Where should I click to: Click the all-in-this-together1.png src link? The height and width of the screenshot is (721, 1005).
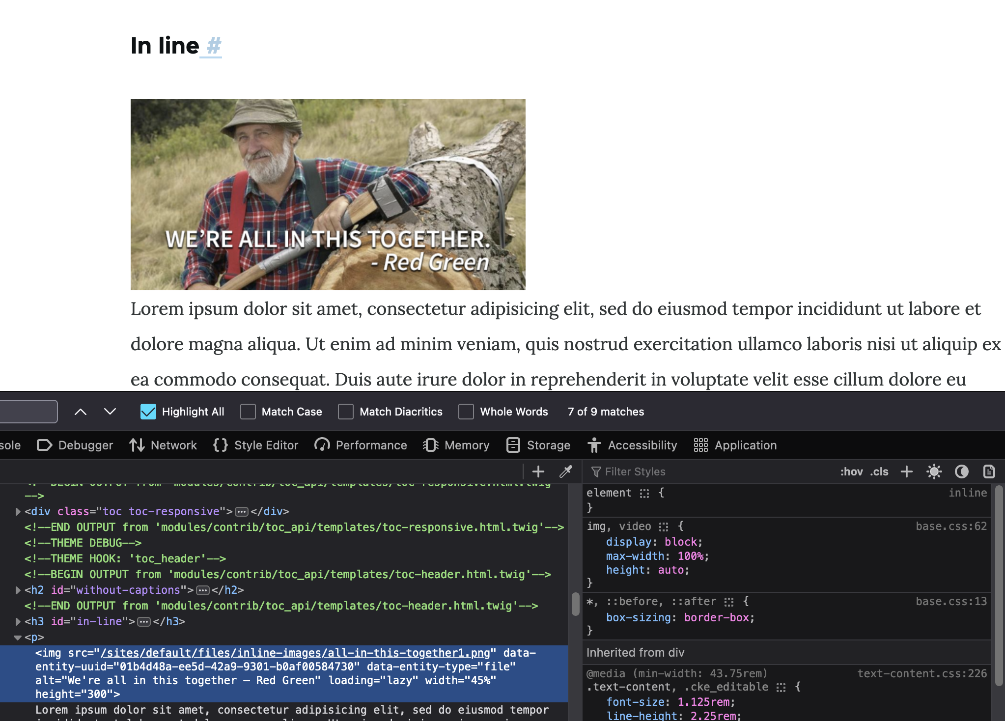295,653
